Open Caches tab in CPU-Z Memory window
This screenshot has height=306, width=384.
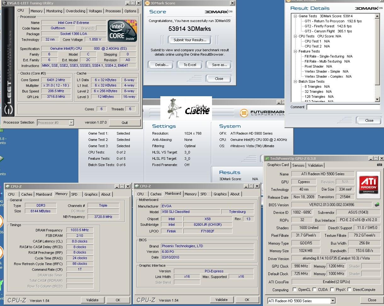click(26, 194)
